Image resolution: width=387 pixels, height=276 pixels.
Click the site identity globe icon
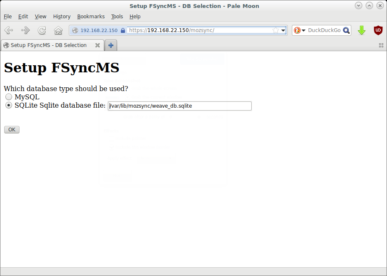point(75,30)
